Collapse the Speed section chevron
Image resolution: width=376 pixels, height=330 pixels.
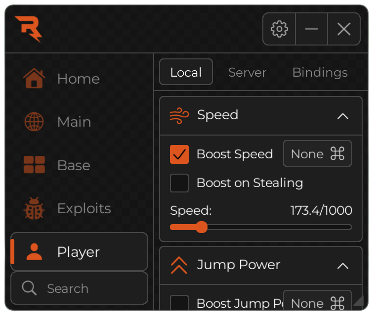343,116
